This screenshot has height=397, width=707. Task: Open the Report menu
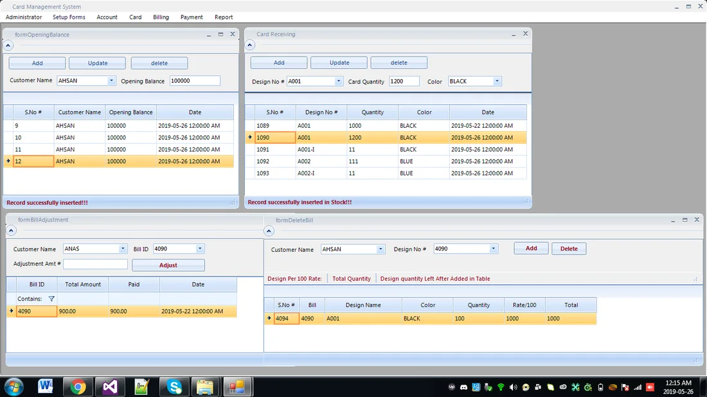coord(224,17)
